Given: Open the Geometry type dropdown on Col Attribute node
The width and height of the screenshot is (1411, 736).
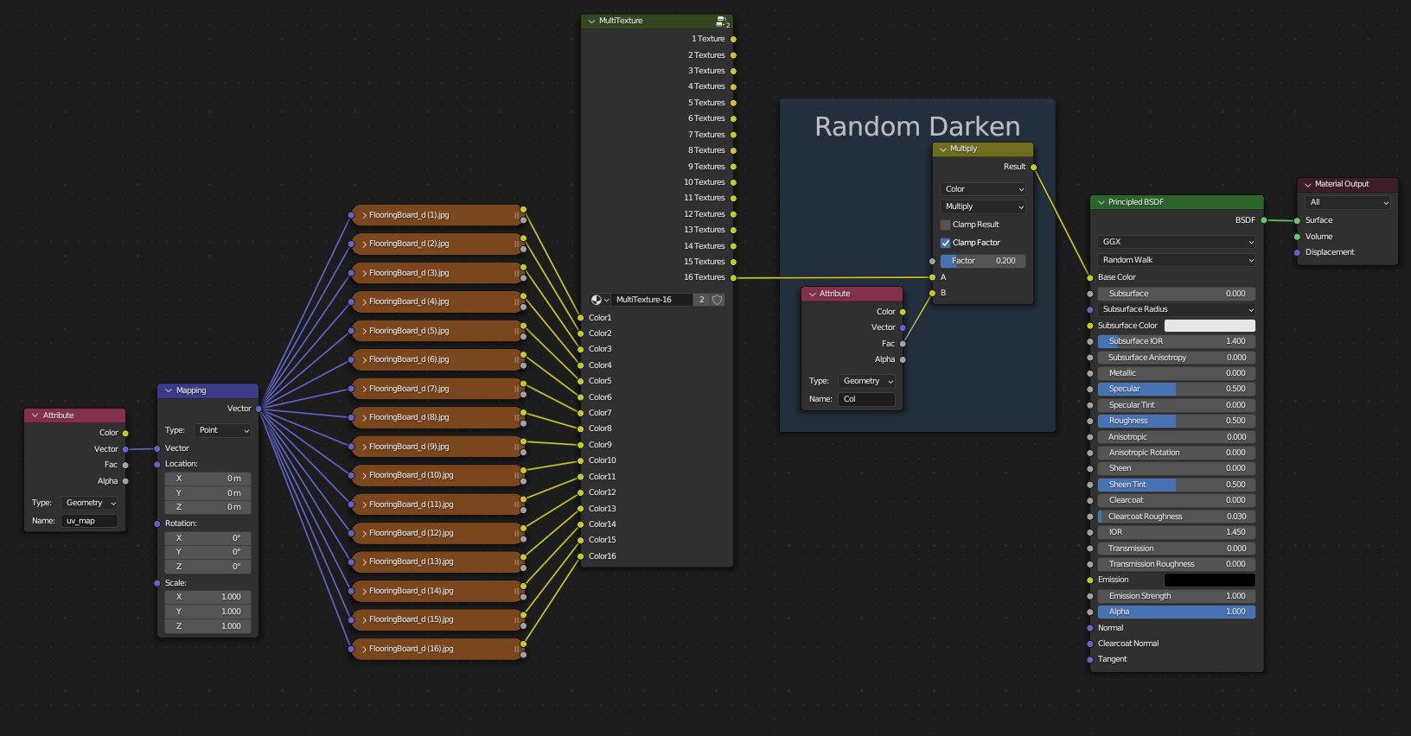Looking at the screenshot, I should pyautogui.click(x=867, y=381).
